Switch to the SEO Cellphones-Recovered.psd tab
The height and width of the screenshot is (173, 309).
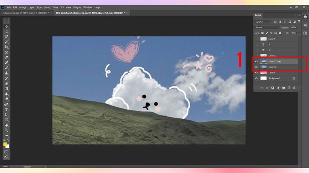pos(90,13)
